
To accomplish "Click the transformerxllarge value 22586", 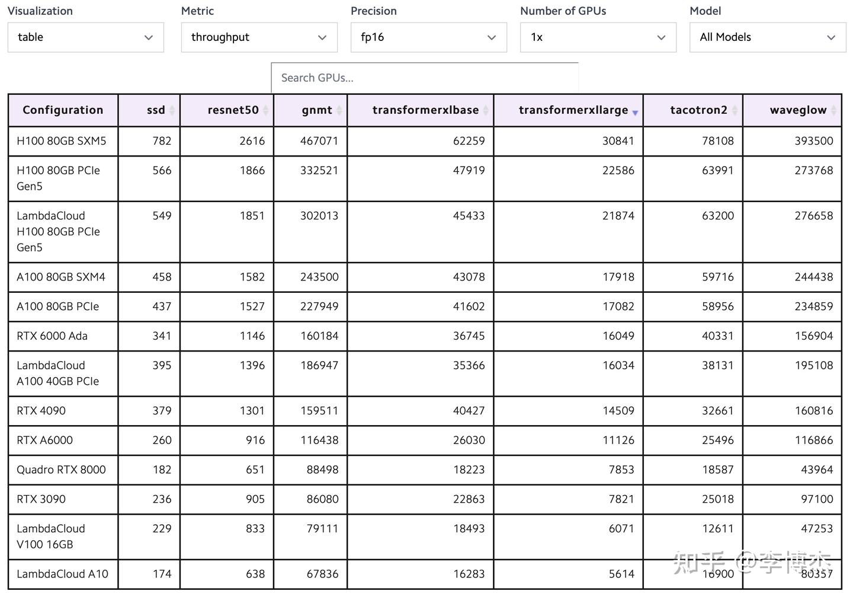I will (618, 171).
